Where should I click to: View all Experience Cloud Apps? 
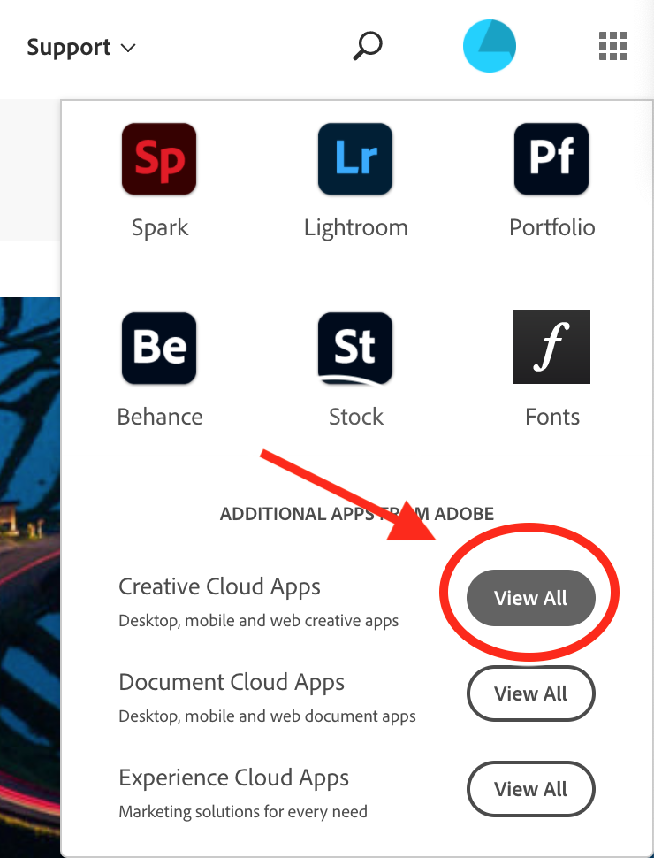pos(531,789)
